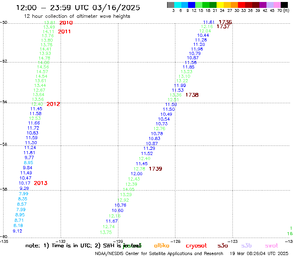Click the wave height value 11.52

click(147, 153)
